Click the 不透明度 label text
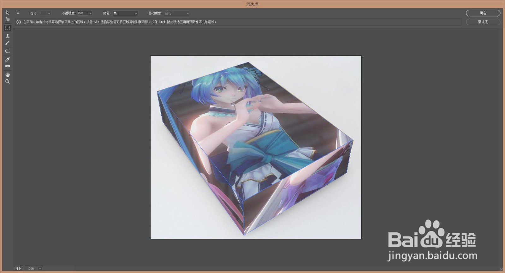This screenshot has width=505, height=273. [68, 13]
